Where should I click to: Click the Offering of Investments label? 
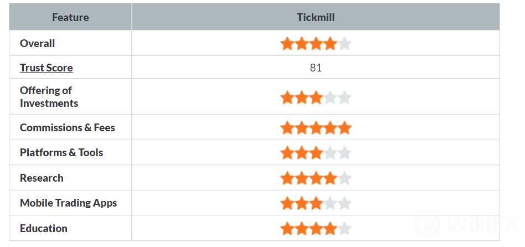(x=49, y=97)
